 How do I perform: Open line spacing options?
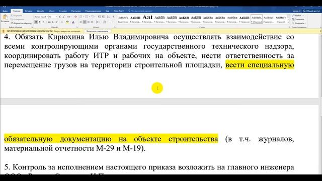click(x=97, y=22)
